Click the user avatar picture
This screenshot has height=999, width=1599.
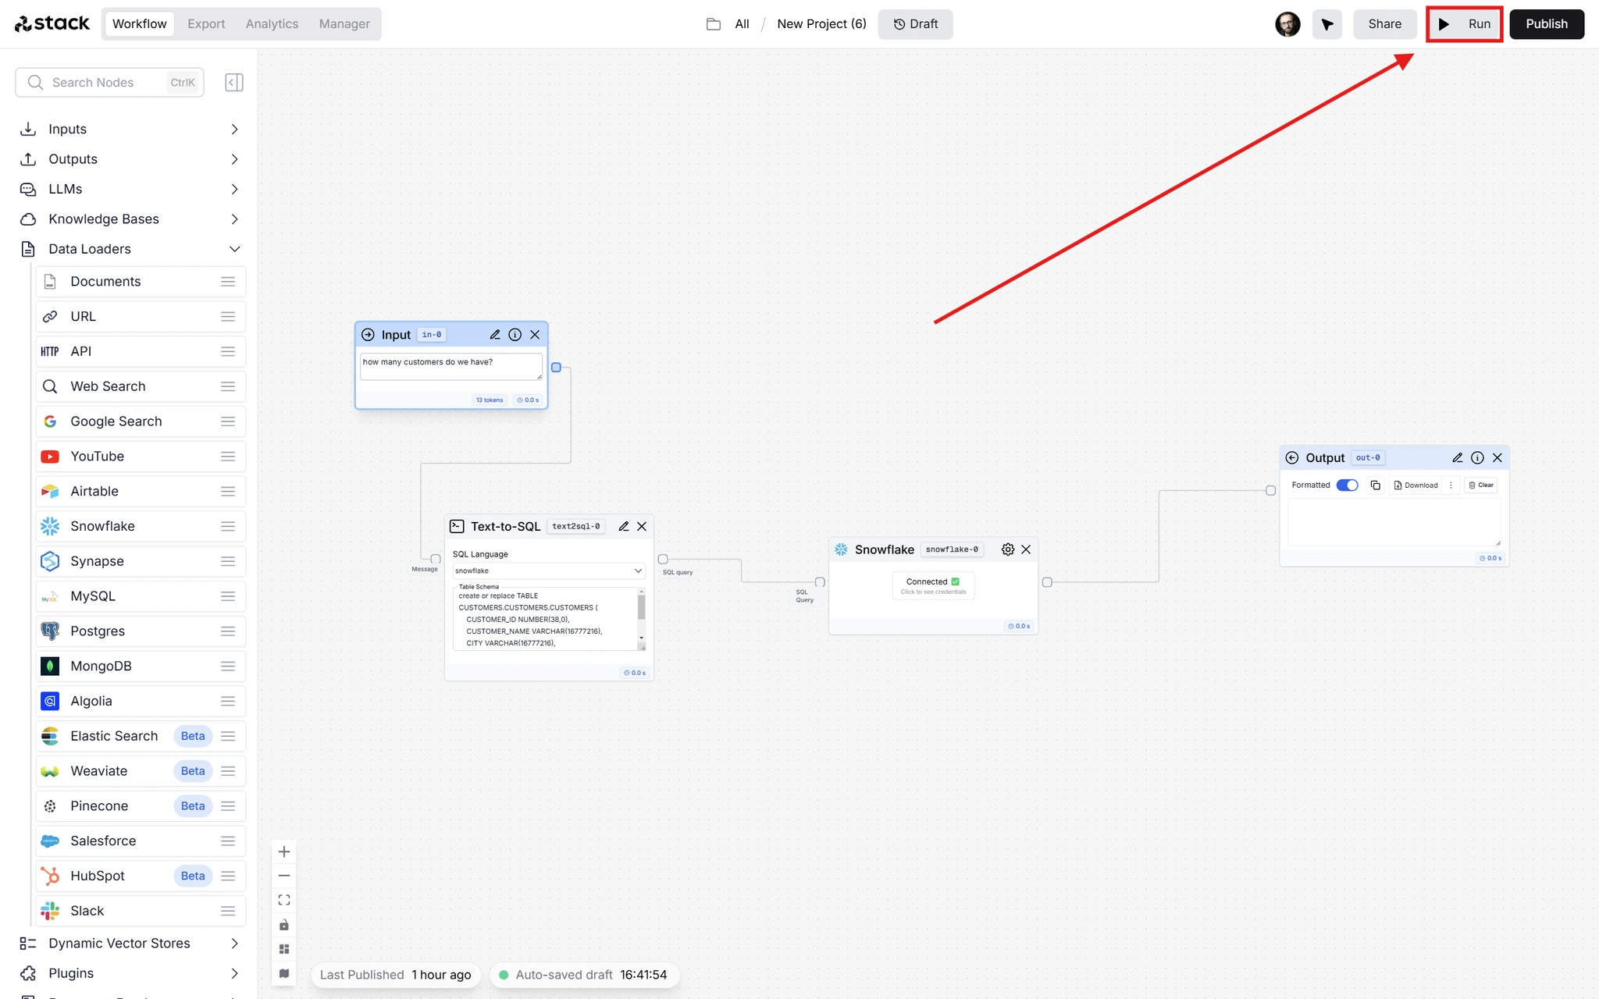(1287, 24)
